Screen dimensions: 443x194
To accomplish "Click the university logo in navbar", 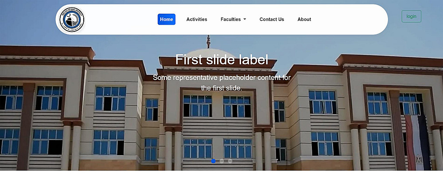I will click(72, 19).
